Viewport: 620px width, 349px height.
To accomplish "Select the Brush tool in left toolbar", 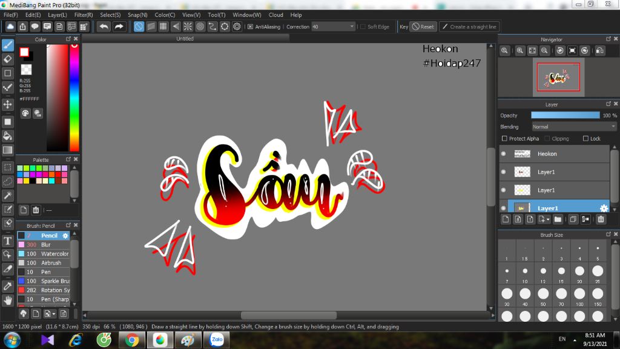I will 8,45.
